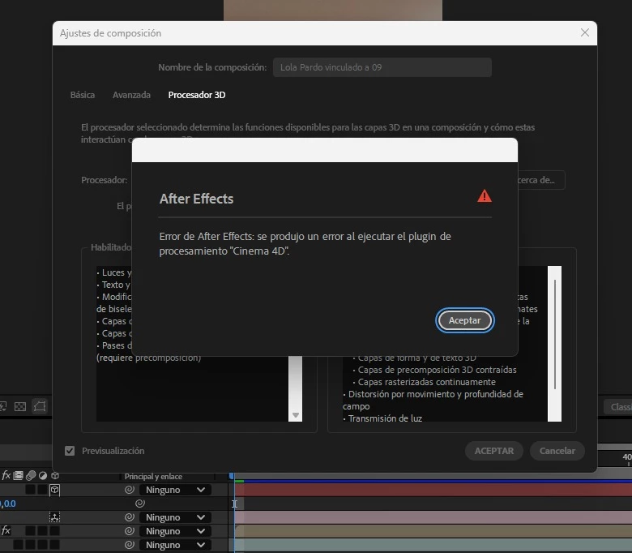Click the property pick whip beside the blue value

[x=140, y=504]
